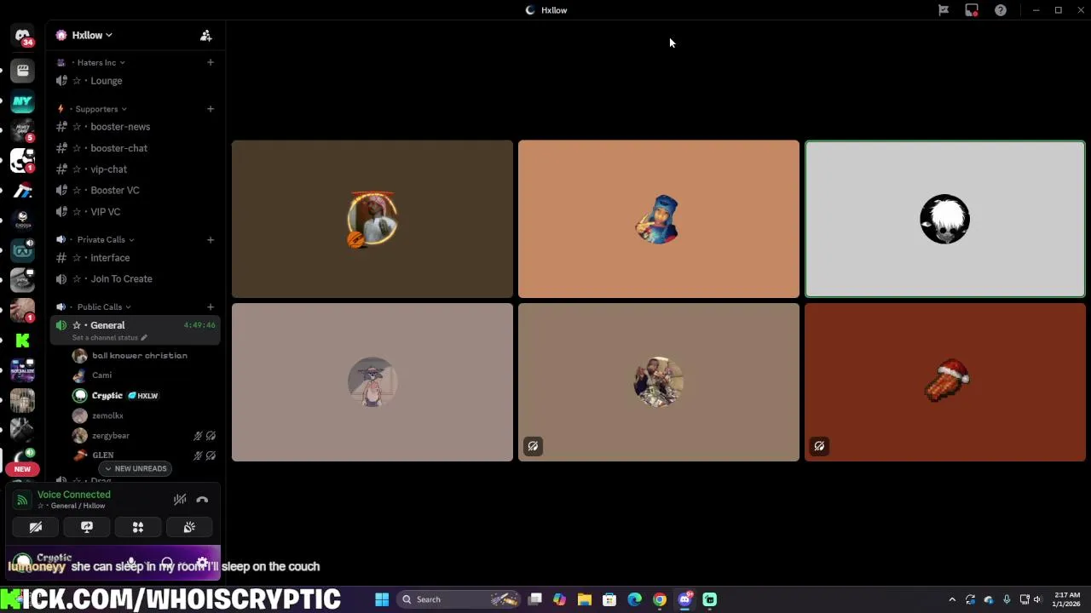Open Copilot from taskbar
Viewport: 1091px width, 613px height.
click(x=559, y=599)
